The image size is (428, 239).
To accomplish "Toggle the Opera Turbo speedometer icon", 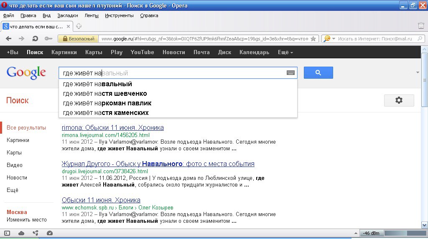I will [50, 233].
